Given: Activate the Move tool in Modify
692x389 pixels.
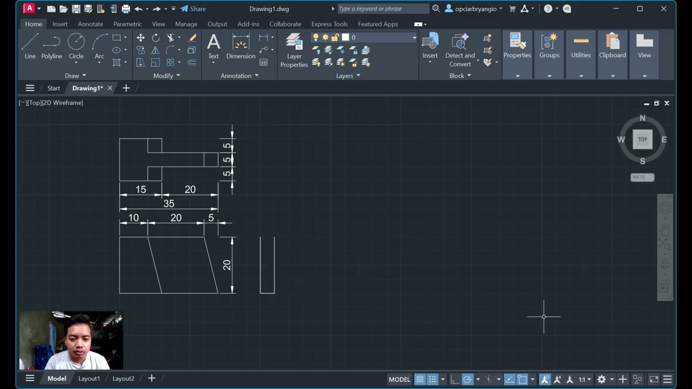Looking at the screenshot, I should (x=141, y=38).
